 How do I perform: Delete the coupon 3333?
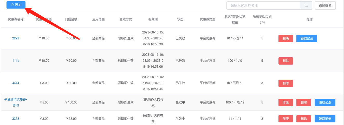tap(303, 119)
